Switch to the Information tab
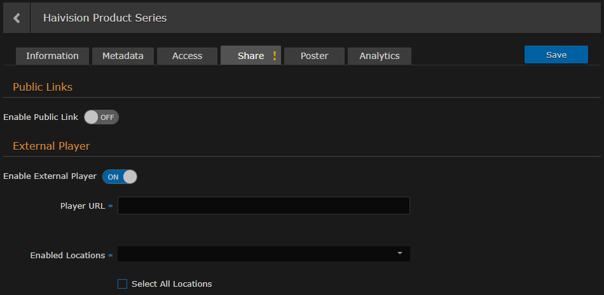 point(52,56)
